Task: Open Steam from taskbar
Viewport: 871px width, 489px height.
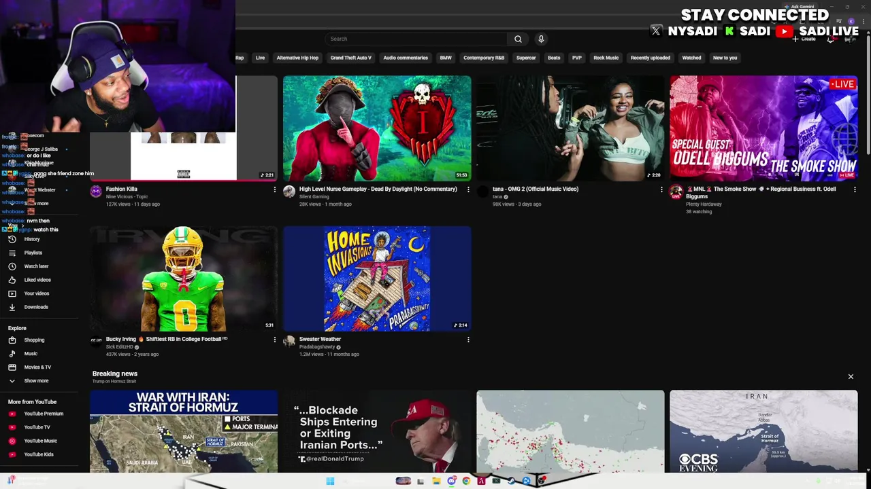Action: (x=511, y=481)
